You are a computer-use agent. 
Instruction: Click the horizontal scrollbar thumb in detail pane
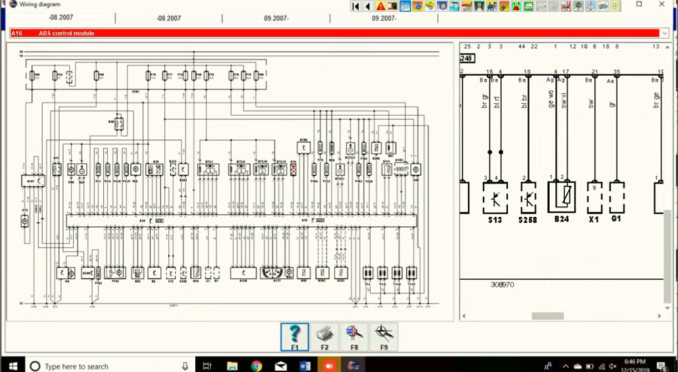point(547,316)
